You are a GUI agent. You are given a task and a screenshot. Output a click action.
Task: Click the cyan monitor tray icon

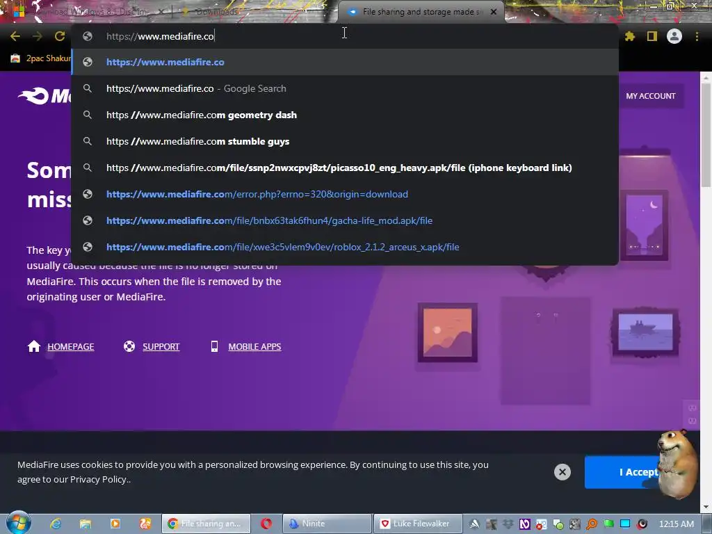(625, 524)
